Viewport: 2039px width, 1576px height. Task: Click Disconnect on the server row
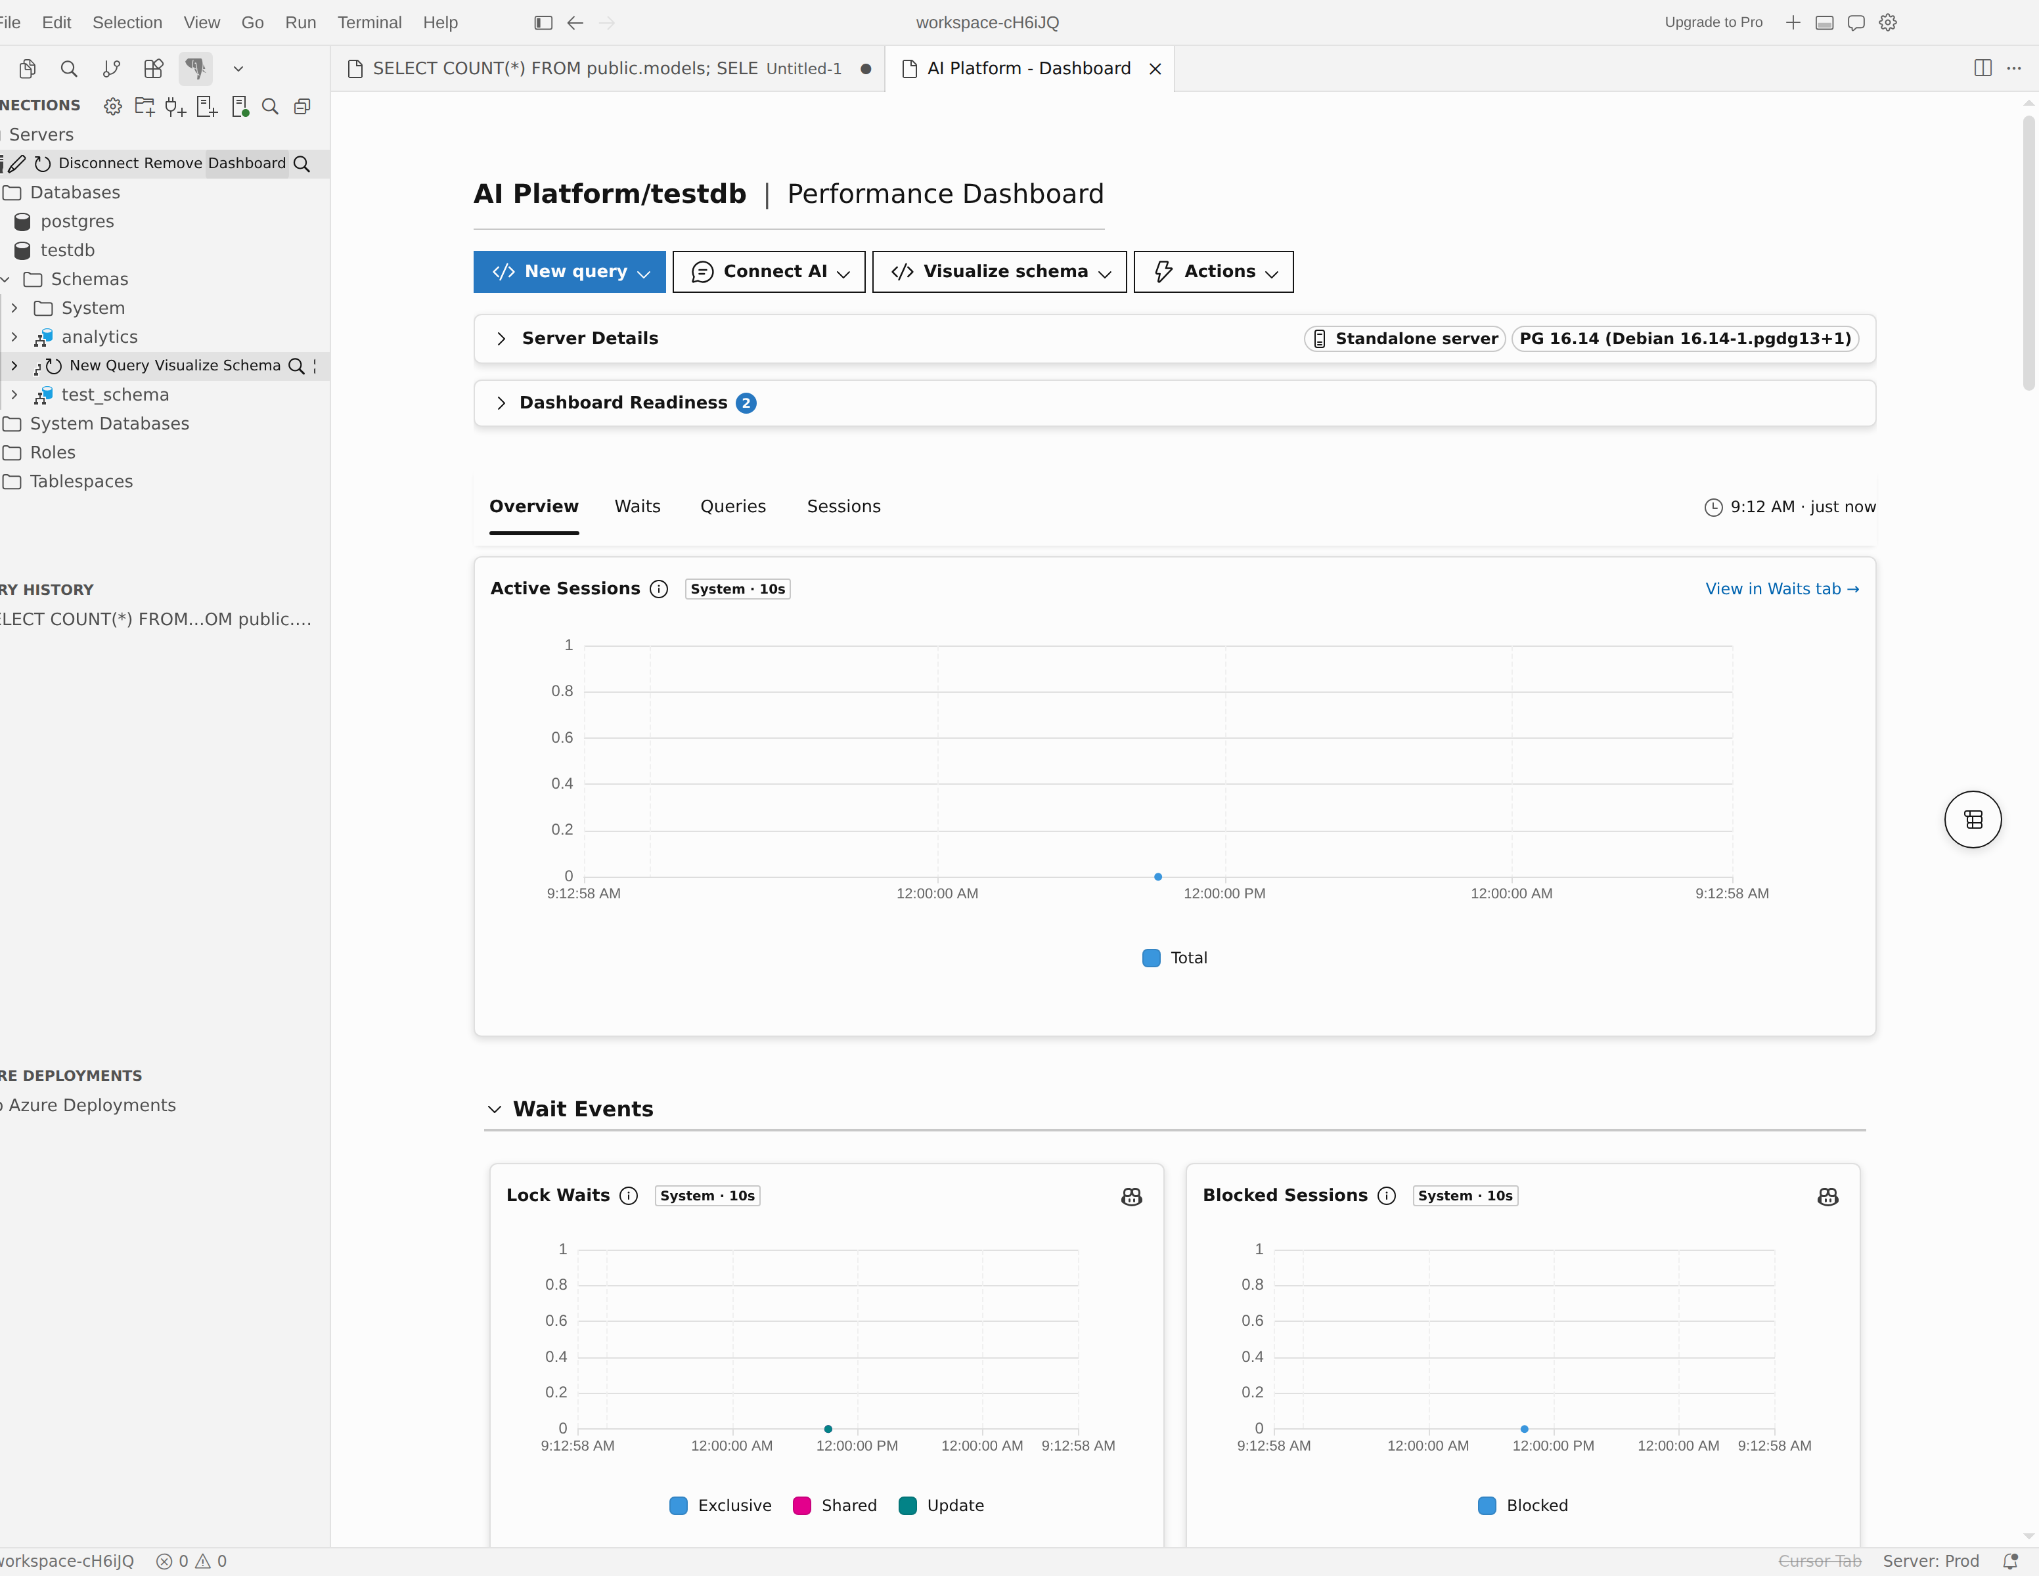[x=99, y=164]
